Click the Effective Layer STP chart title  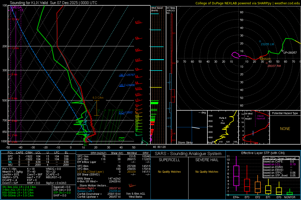click(x=263, y=153)
